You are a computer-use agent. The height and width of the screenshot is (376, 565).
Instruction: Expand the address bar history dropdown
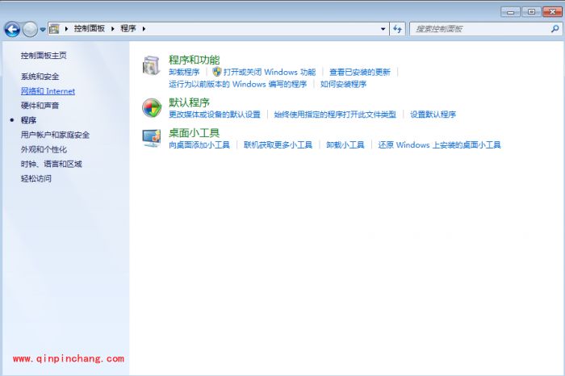coord(383,29)
